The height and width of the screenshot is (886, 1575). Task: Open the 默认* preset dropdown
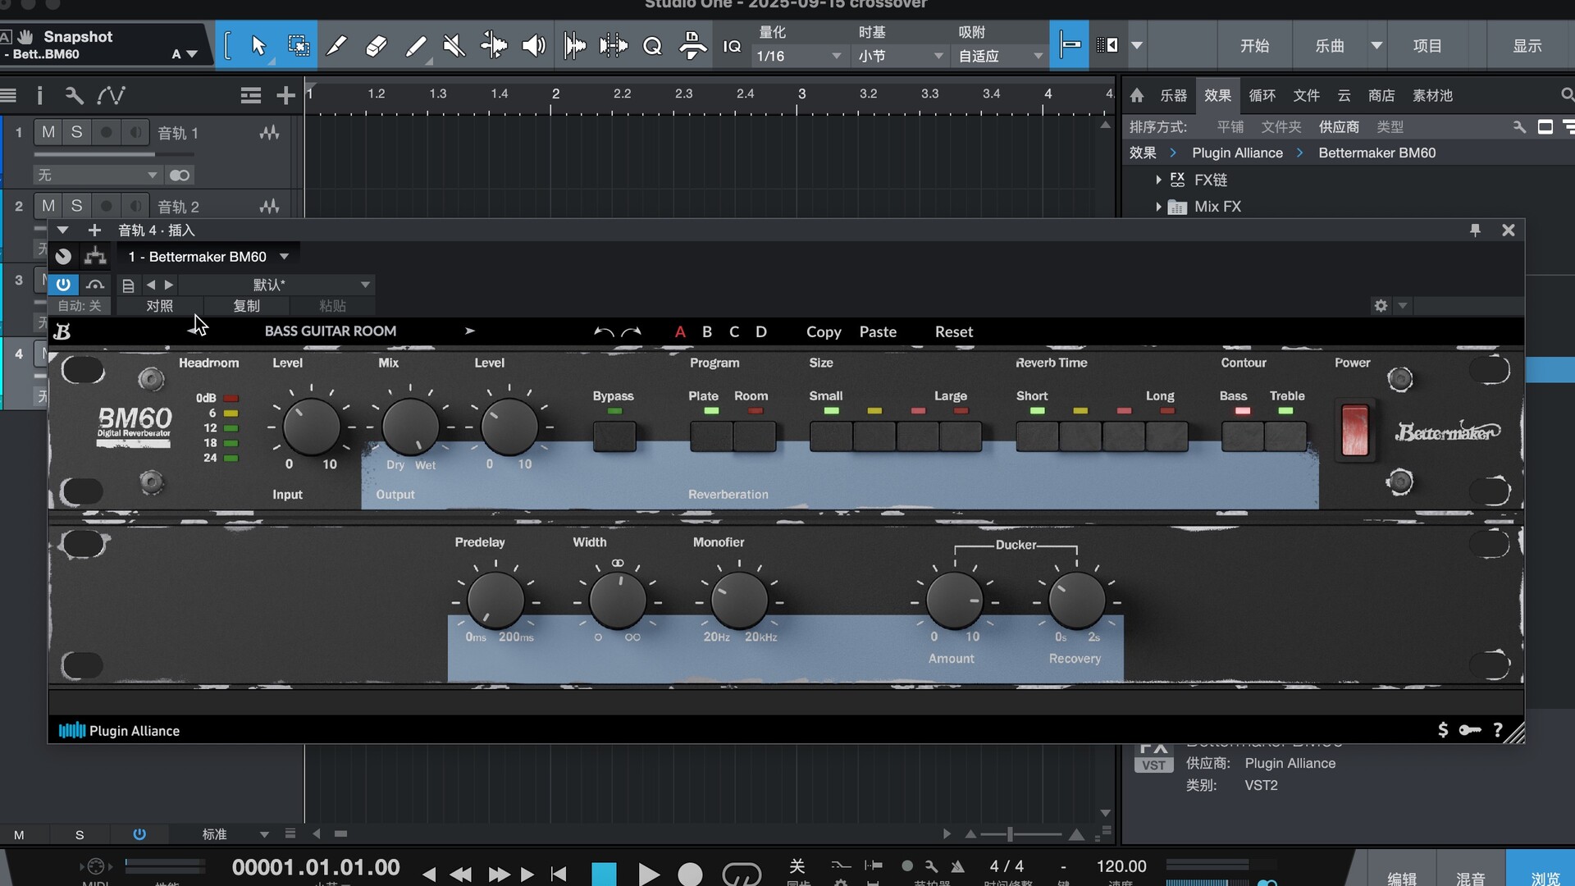276,285
